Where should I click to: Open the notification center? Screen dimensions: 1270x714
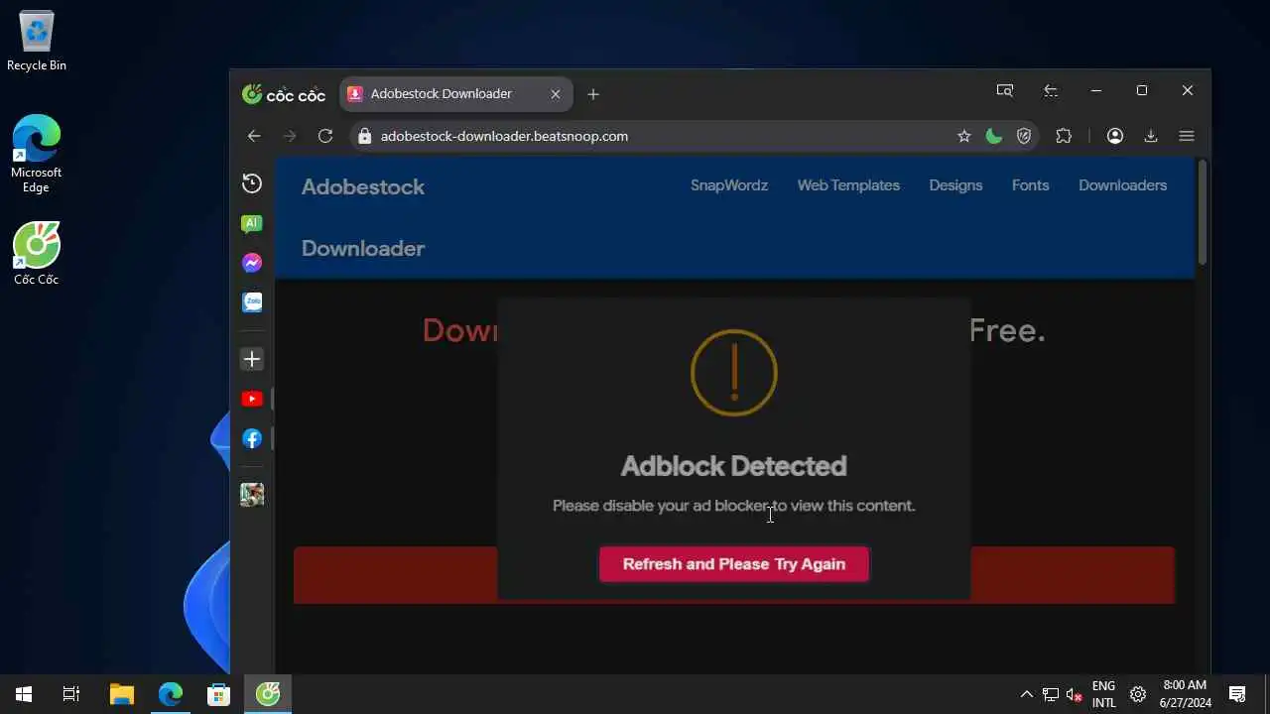(x=1237, y=694)
